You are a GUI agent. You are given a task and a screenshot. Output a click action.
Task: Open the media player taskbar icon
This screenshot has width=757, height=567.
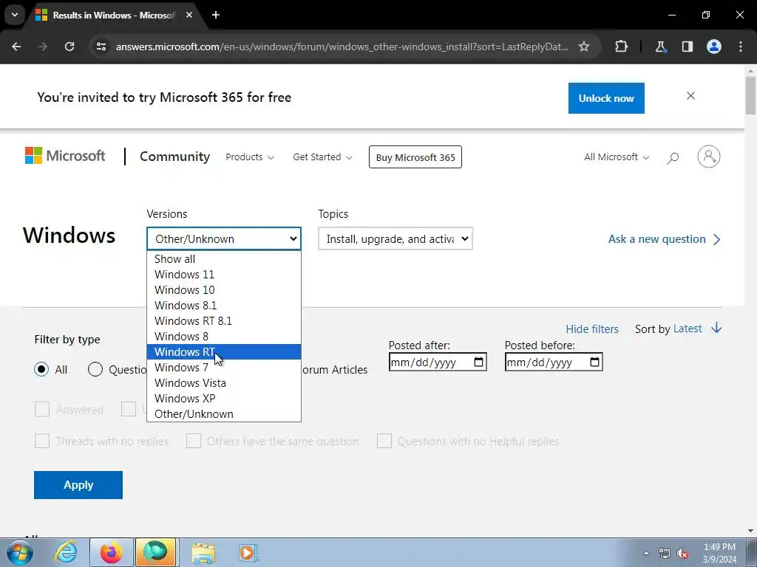click(x=248, y=552)
